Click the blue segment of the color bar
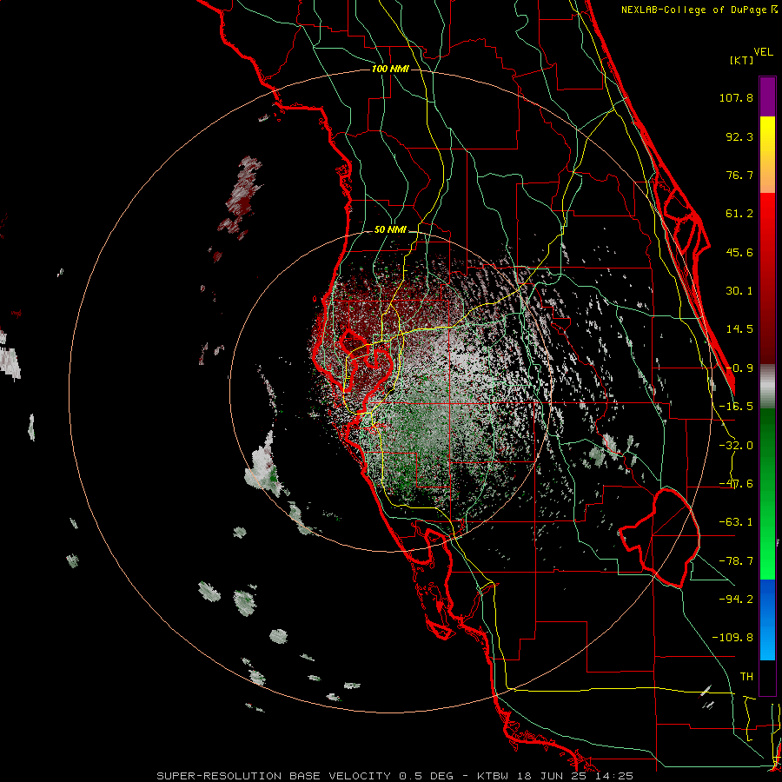782x782 pixels. coord(767,620)
